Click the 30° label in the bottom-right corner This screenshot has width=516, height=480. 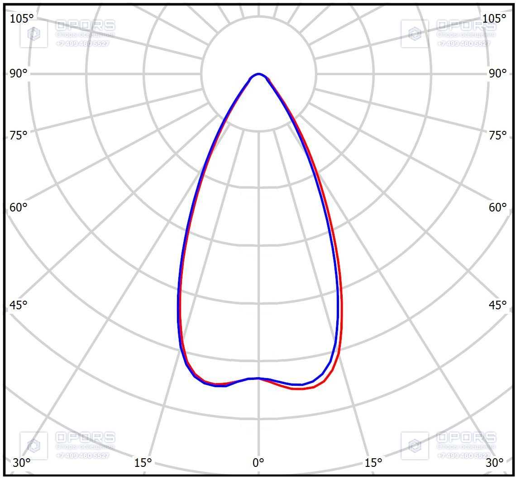[x=495, y=462]
